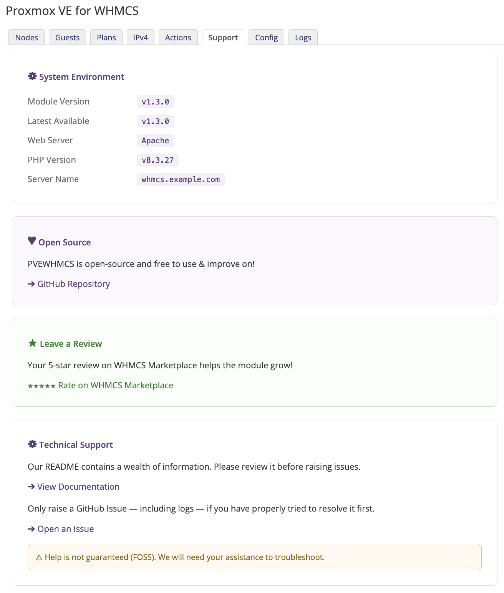Click the heart icon next to Open Source
Screen dimensions: 504x593
pyautogui.click(x=31, y=242)
